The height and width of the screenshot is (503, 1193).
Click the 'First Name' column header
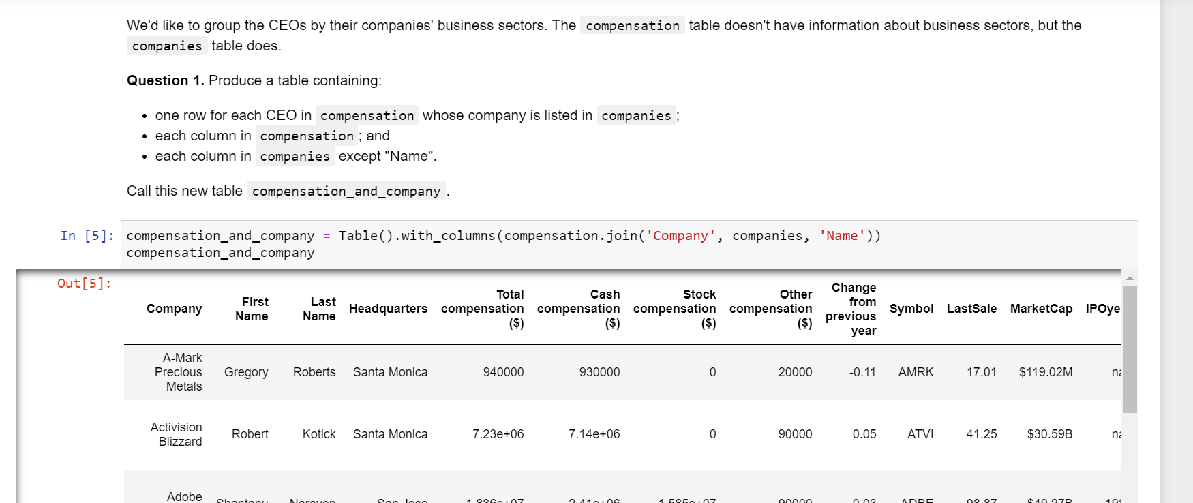coord(252,309)
